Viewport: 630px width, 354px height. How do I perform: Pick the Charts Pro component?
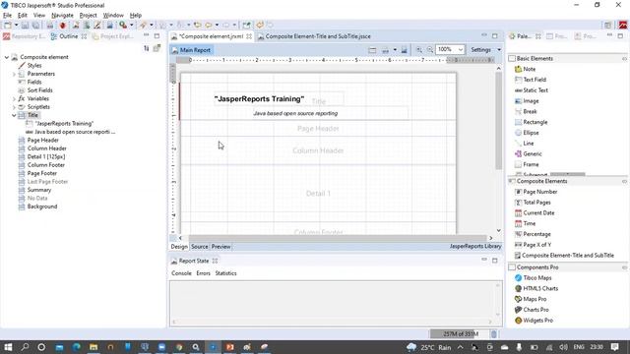532,310
